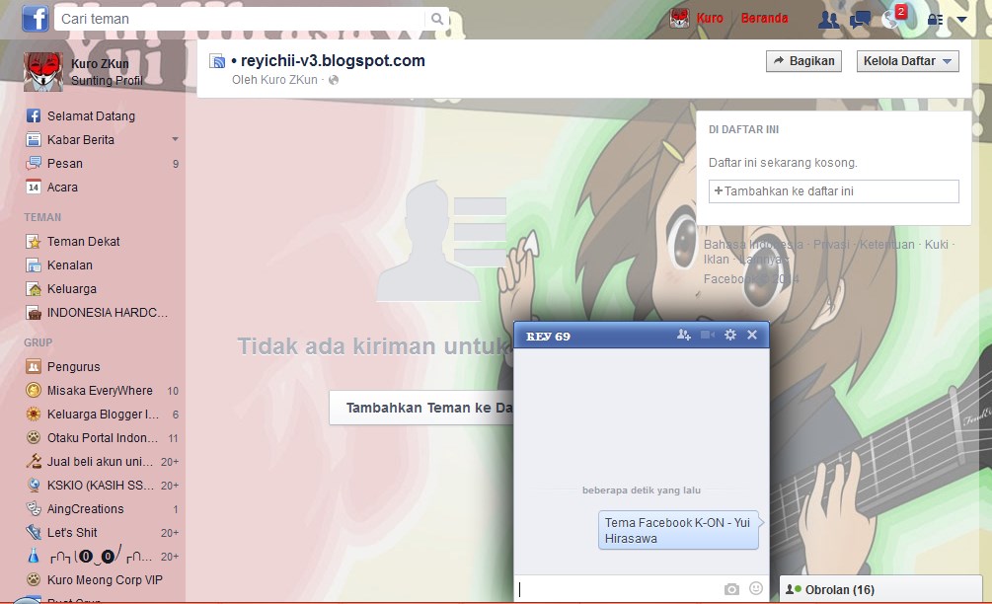Click the chat message input box
Screen dimensions: 992x604
click(x=618, y=589)
